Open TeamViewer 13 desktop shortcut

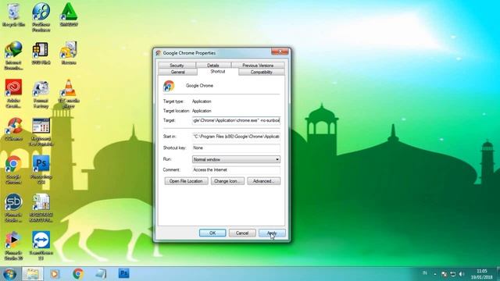click(41, 246)
